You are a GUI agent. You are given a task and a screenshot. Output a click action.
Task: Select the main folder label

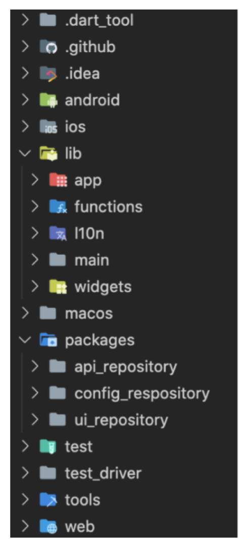(91, 260)
